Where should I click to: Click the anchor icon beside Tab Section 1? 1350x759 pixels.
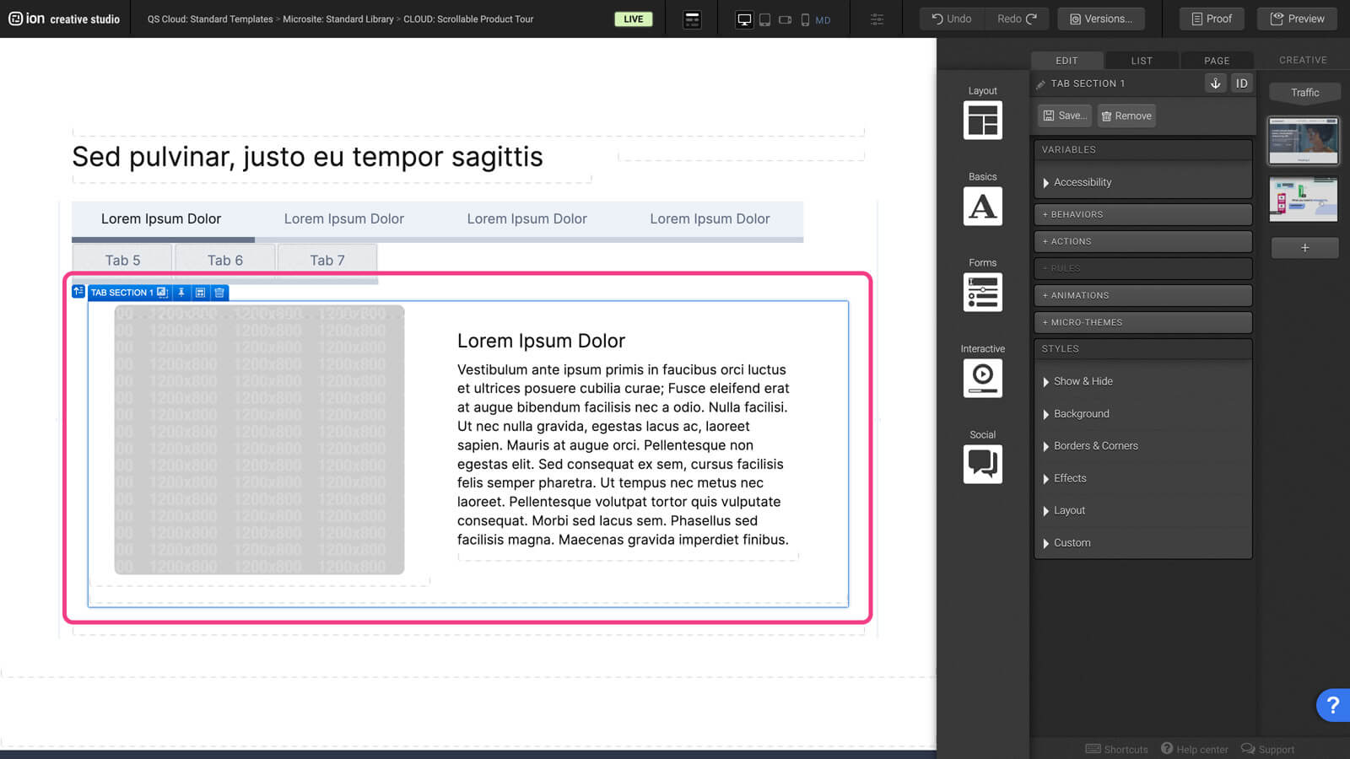pos(1215,83)
